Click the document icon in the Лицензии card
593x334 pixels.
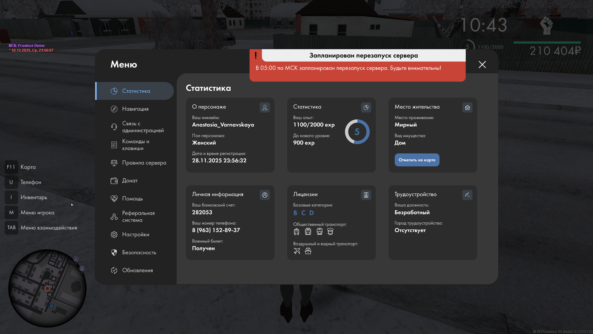[366, 195]
